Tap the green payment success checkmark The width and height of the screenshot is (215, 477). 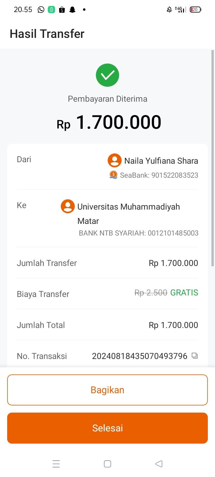tap(107, 75)
